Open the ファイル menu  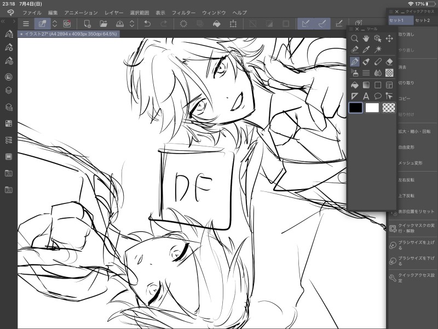(x=32, y=13)
